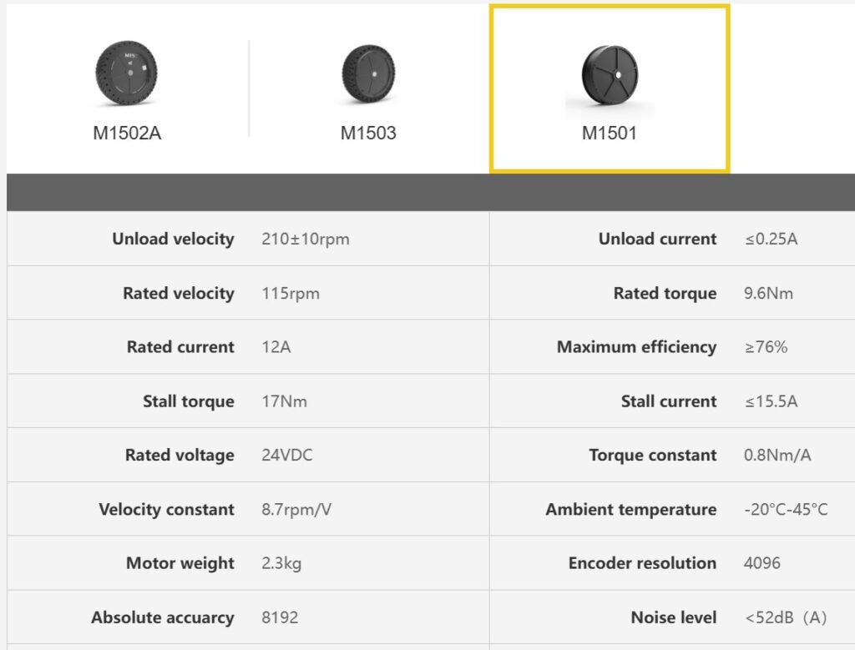This screenshot has height=650, width=855.
Task: Click the 9.6Nm value
Action: pos(768,293)
